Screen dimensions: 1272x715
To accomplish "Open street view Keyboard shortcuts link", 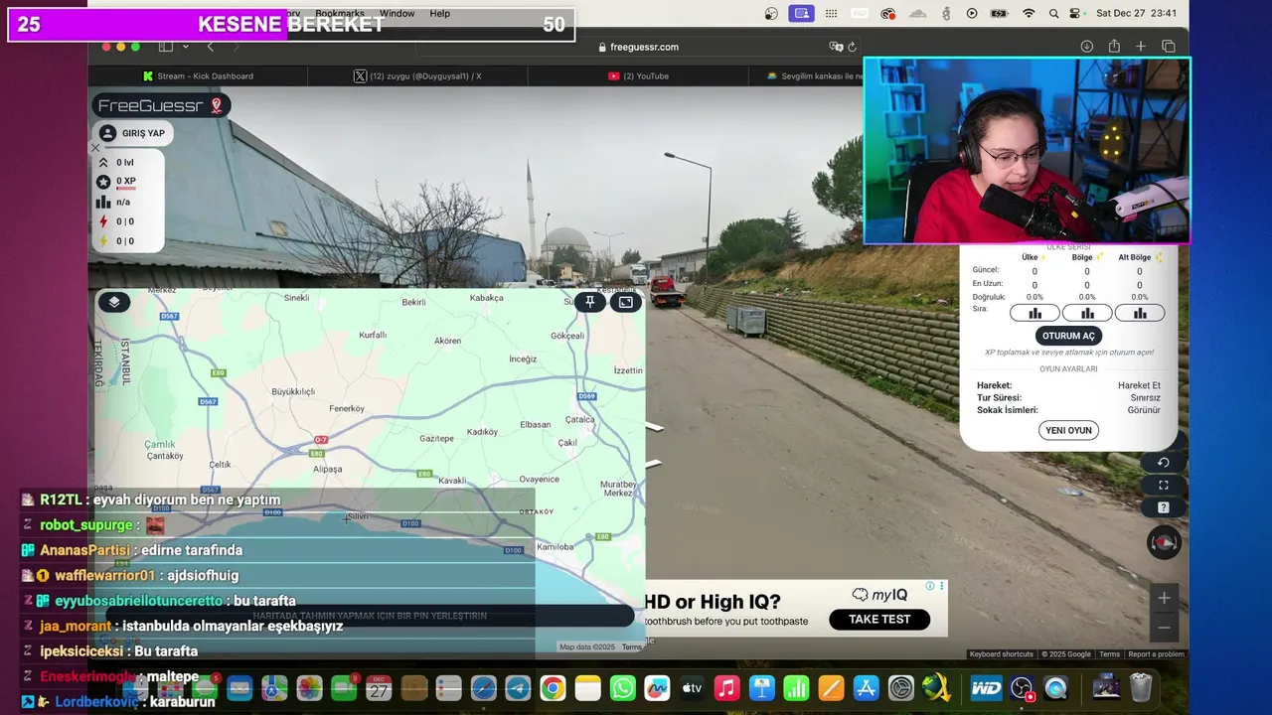I will [1002, 654].
